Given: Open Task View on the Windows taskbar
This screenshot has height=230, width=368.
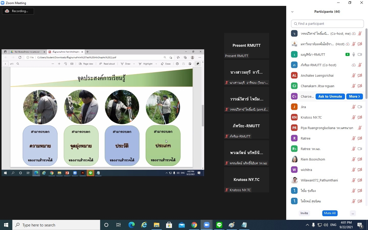Looking at the screenshot, I should click(119, 225).
